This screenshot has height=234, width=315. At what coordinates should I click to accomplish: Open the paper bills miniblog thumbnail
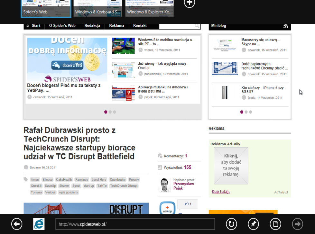[225, 69]
